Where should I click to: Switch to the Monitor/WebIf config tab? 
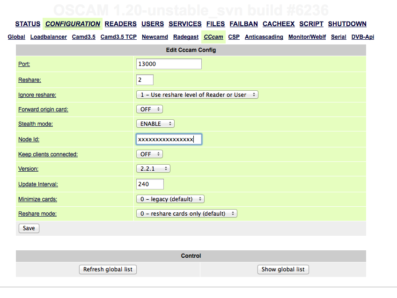307,37
